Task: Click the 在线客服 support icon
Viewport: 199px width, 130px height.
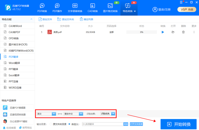Action: coord(4,128)
